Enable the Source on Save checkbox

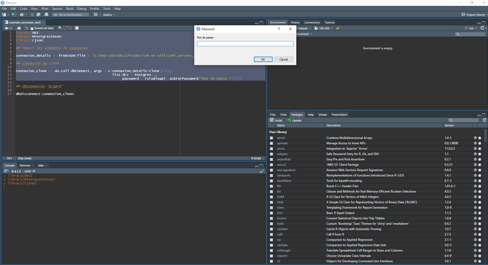click(32, 28)
